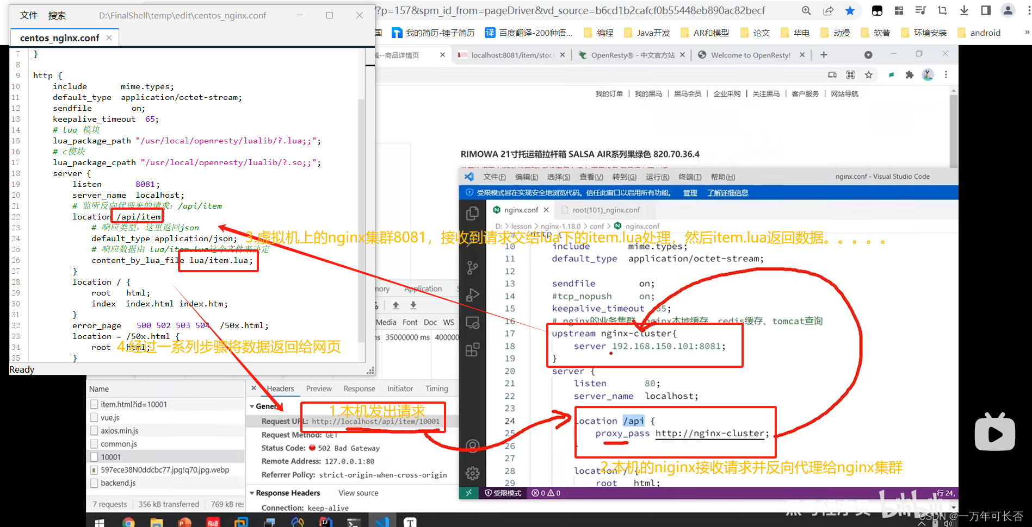Screen dimensions: 1032x527
Task: Open the media control playlist icon
Action: point(920,10)
